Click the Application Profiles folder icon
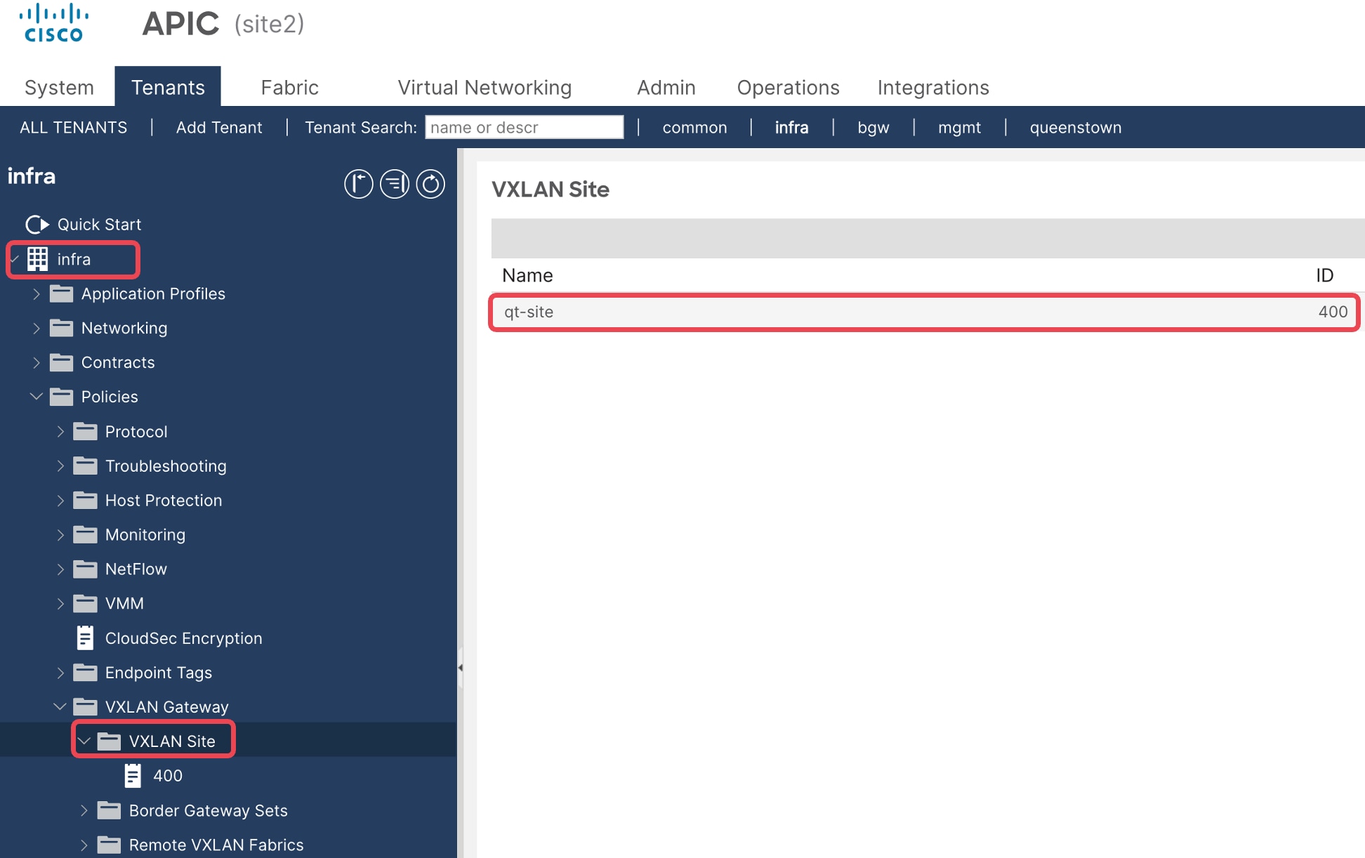The width and height of the screenshot is (1365, 858). 62,293
